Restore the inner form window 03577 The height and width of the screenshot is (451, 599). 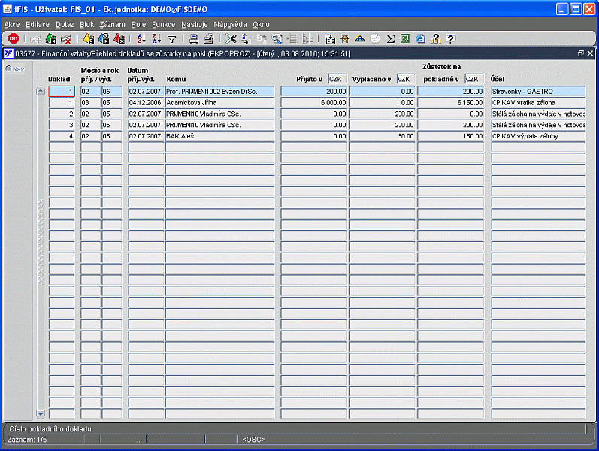581,53
